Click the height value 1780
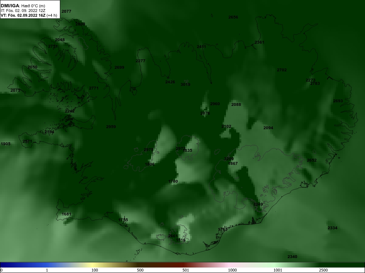This screenshot has height=273, width=365. coord(173,182)
